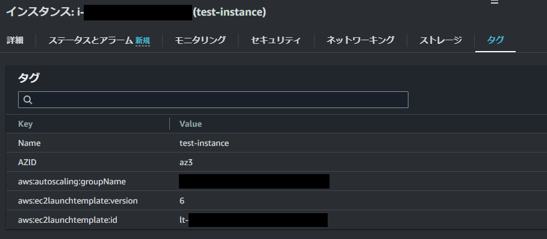Sort by the Key column header

point(25,124)
